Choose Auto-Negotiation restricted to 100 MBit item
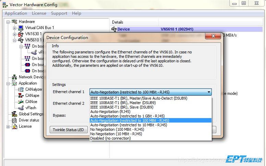 click(x=150, y=120)
